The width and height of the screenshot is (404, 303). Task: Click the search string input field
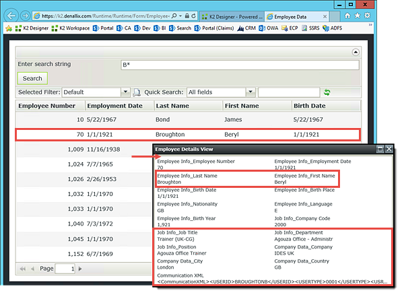239,65
